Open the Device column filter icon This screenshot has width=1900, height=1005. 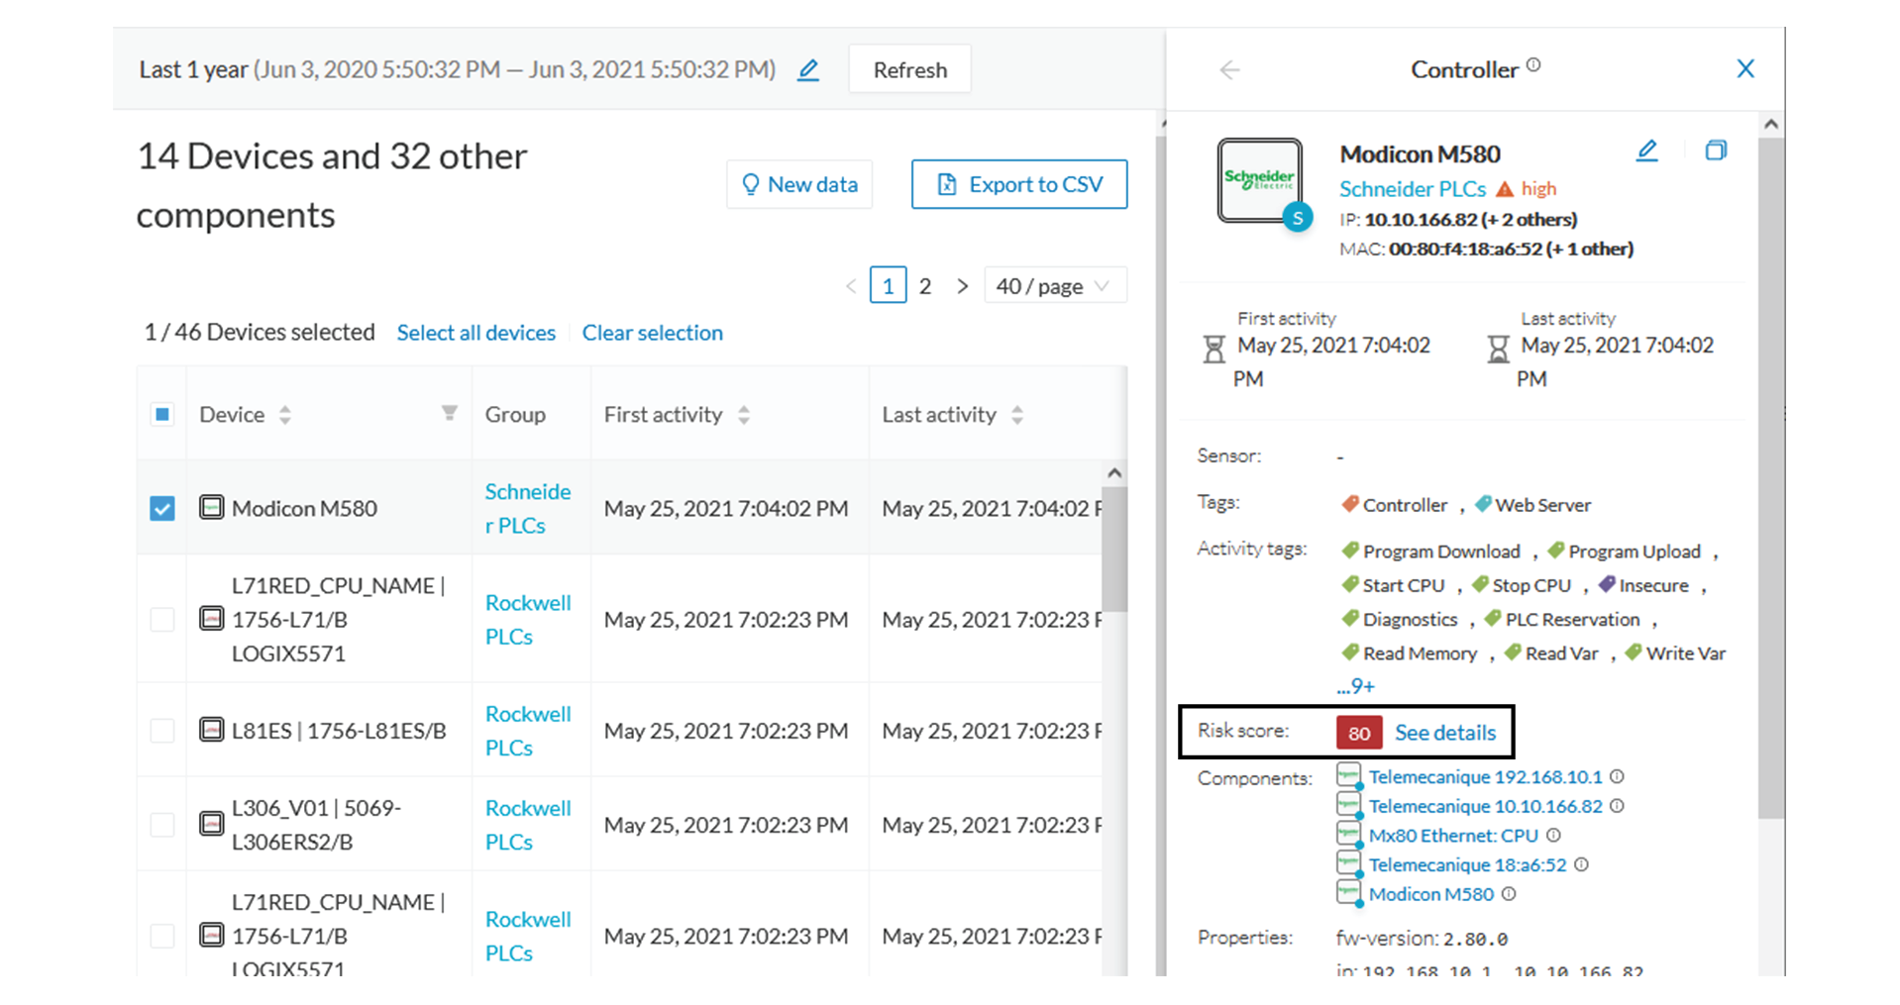tap(449, 413)
